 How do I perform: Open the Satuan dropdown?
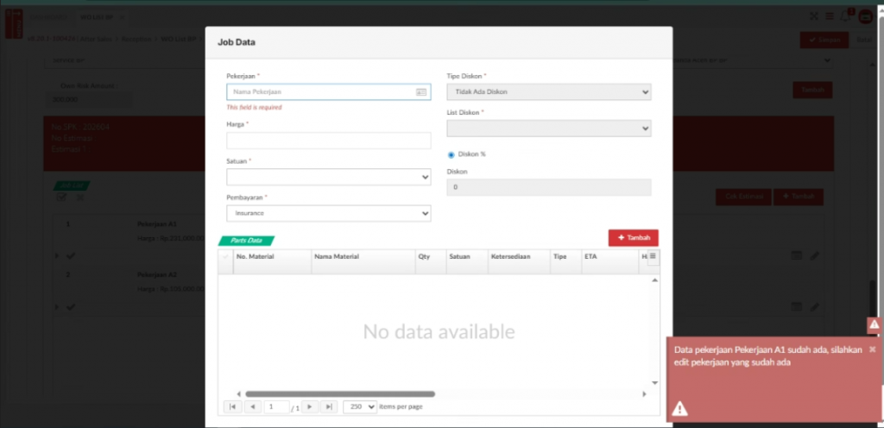[x=328, y=177]
